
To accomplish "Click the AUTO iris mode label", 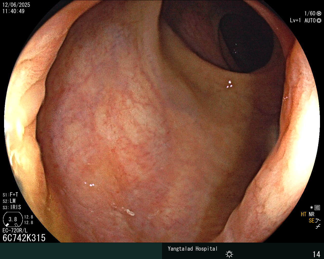I will click(310, 20).
